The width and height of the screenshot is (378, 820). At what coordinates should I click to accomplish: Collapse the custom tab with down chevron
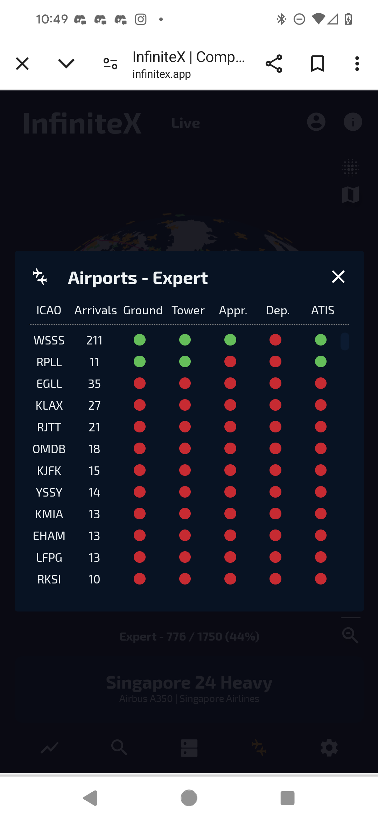tap(66, 64)
